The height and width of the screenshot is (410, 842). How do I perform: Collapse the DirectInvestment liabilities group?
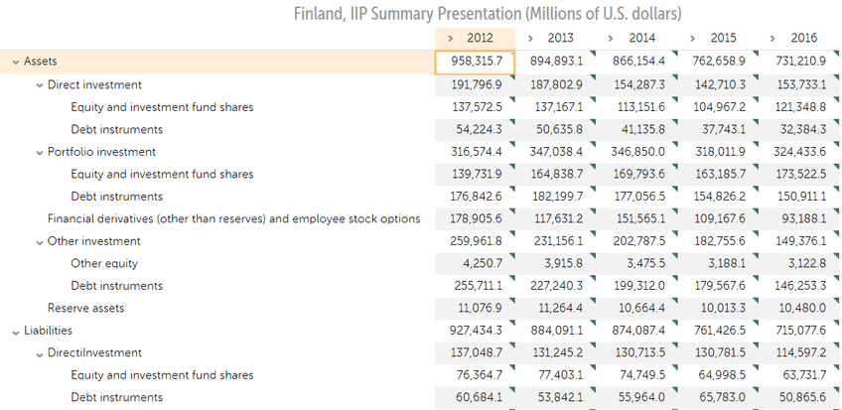click(39, 352)
